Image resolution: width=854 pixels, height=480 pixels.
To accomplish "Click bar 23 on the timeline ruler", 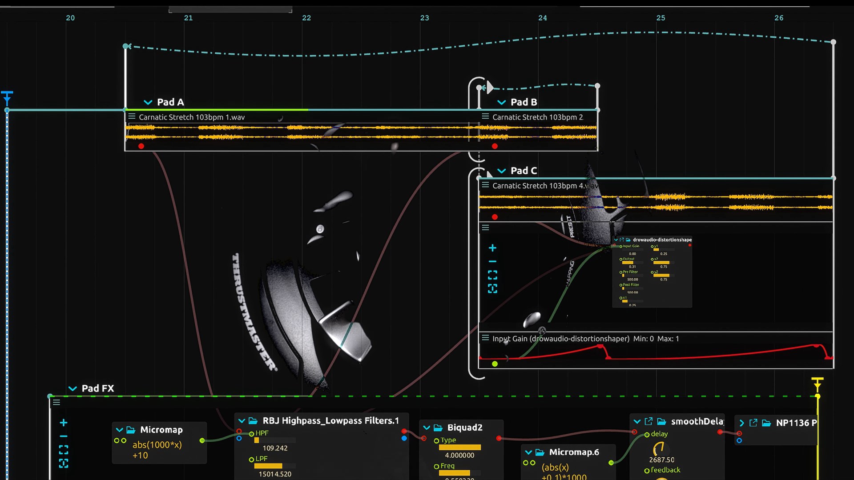I will (424, 18).
